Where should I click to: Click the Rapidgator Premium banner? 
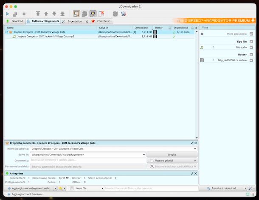coord(214,21)
